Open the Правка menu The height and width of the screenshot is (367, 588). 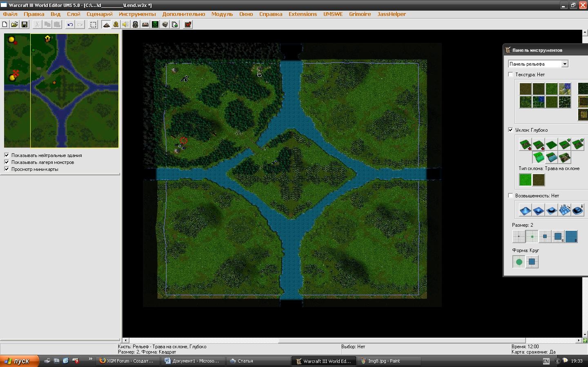pos(34,14)
